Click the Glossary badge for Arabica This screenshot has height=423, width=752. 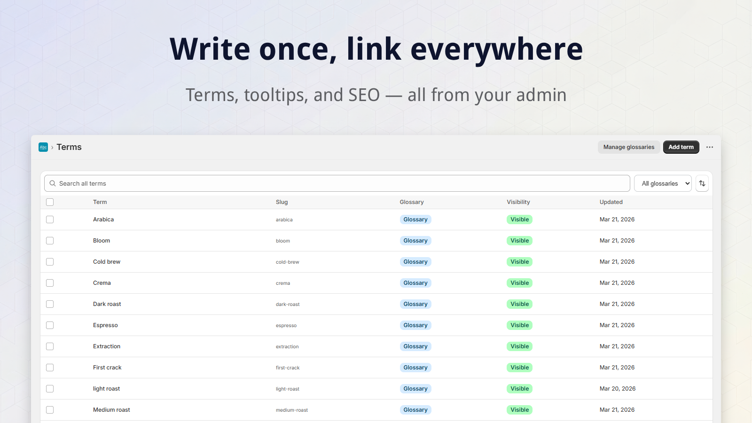point(415,219)
